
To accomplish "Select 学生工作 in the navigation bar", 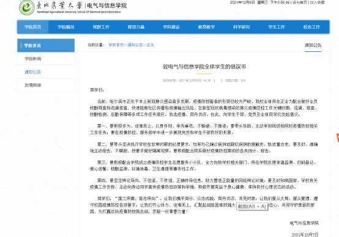I will [277, 27].
